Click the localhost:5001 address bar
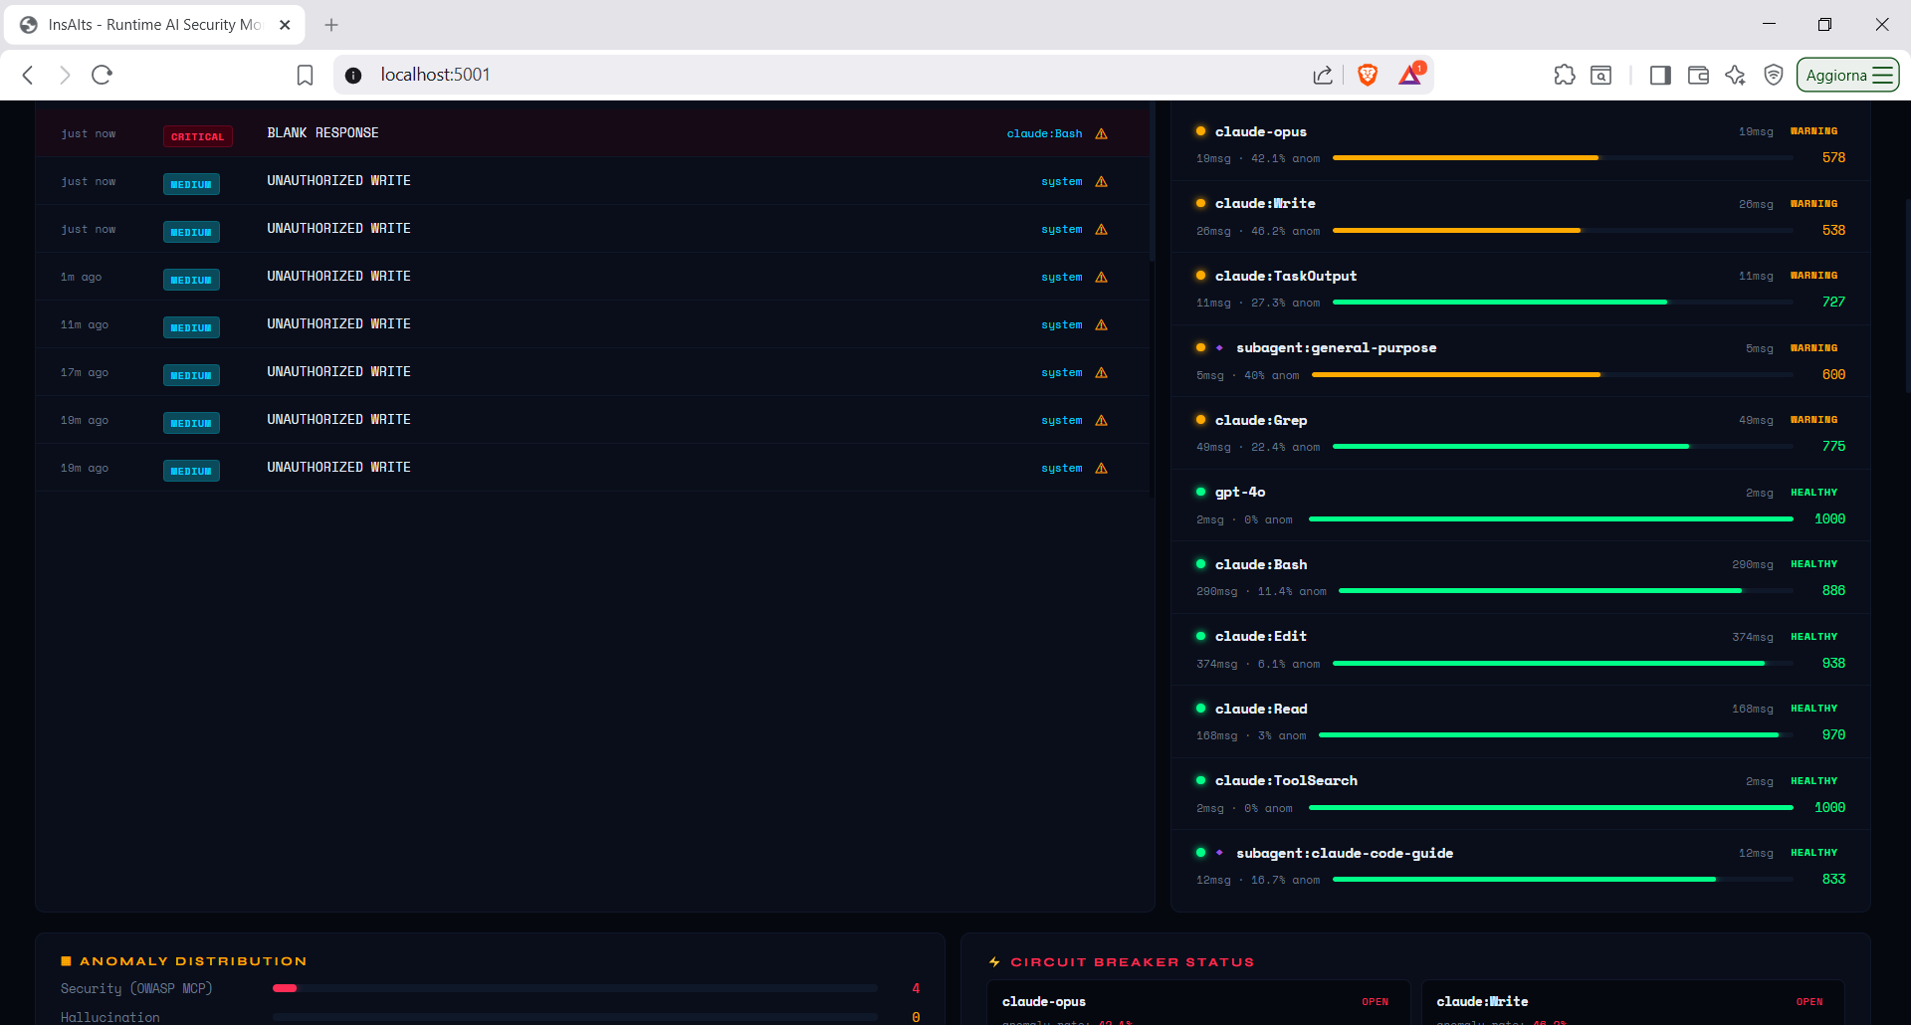Screen dimensions: 1911x1025 point(796,75)
